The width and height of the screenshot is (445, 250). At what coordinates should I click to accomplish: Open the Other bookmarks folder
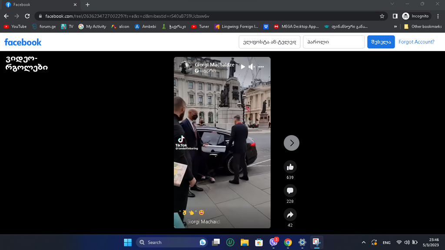[423, 26]
